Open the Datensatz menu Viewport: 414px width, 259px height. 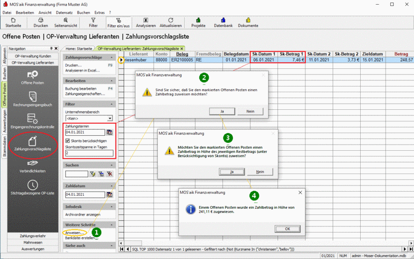pyautogui.click(x=64, y=12)
